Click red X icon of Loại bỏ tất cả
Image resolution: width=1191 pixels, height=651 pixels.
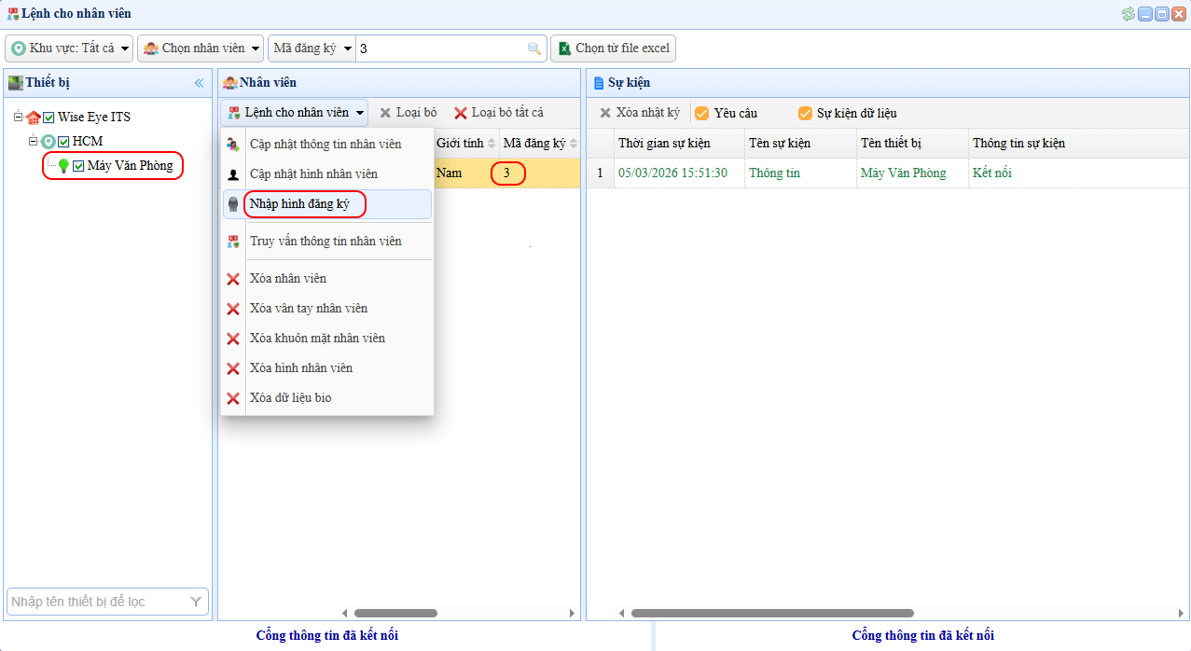click(x=461, y=113)
